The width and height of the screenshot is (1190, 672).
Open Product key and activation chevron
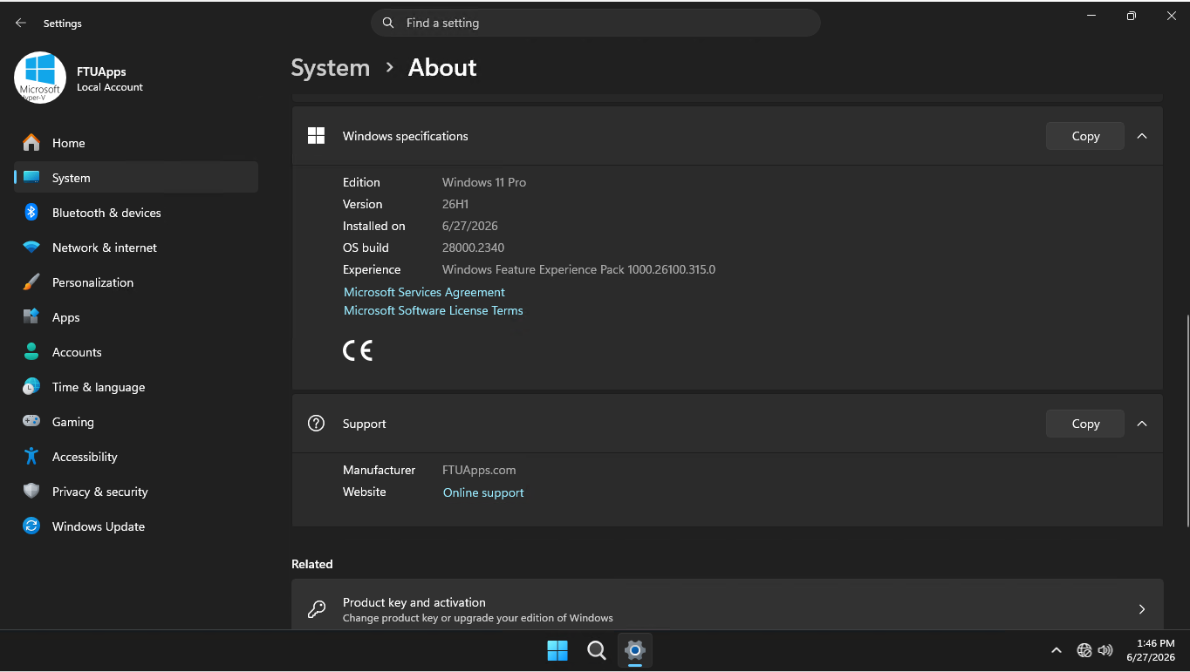point(1142,609)
